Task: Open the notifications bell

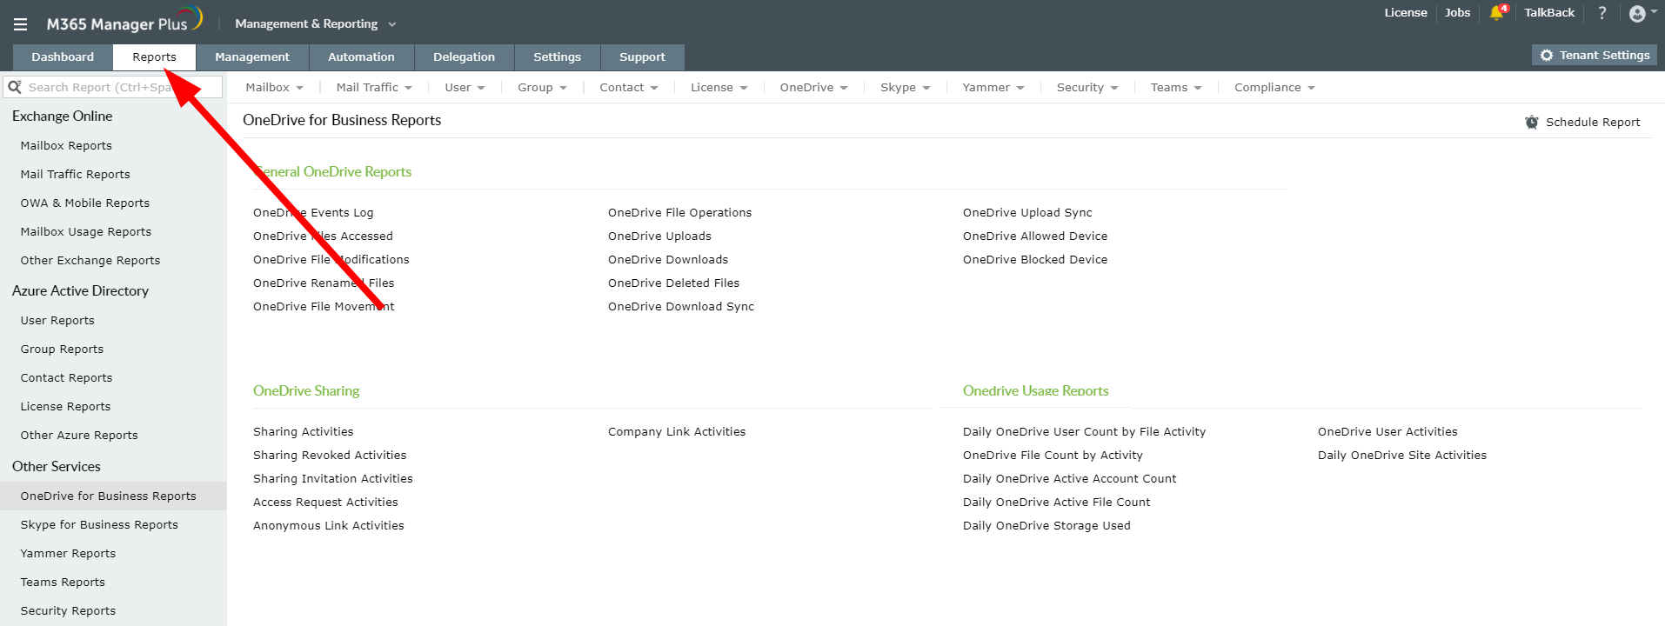Action: click(1497, 12)
